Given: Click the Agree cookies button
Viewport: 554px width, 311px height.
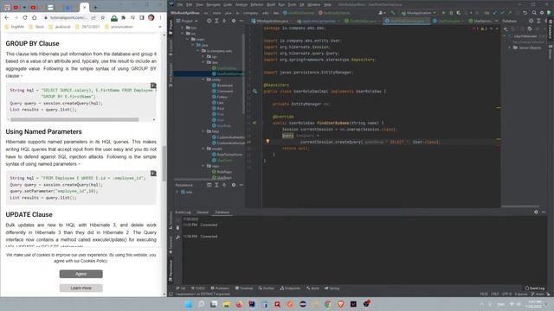Looking at the screenshot, I should 81,274.
